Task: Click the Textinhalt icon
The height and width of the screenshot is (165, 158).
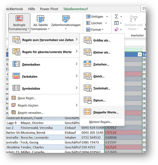Action: point(88,88)
